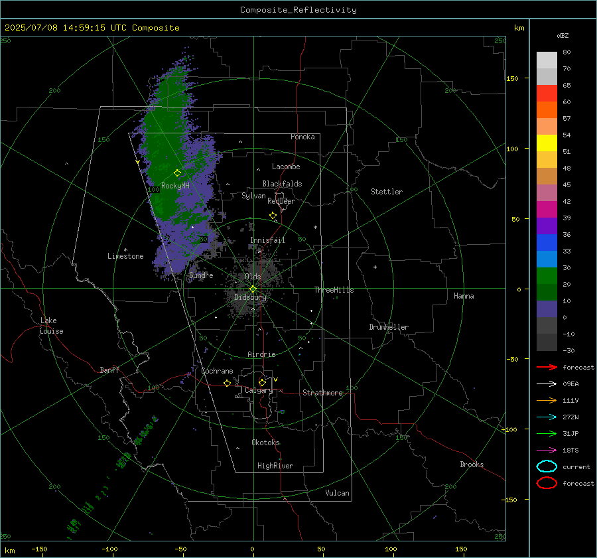Click the 09EA legend label
This screenshot has width=597, height=558.
570,384
